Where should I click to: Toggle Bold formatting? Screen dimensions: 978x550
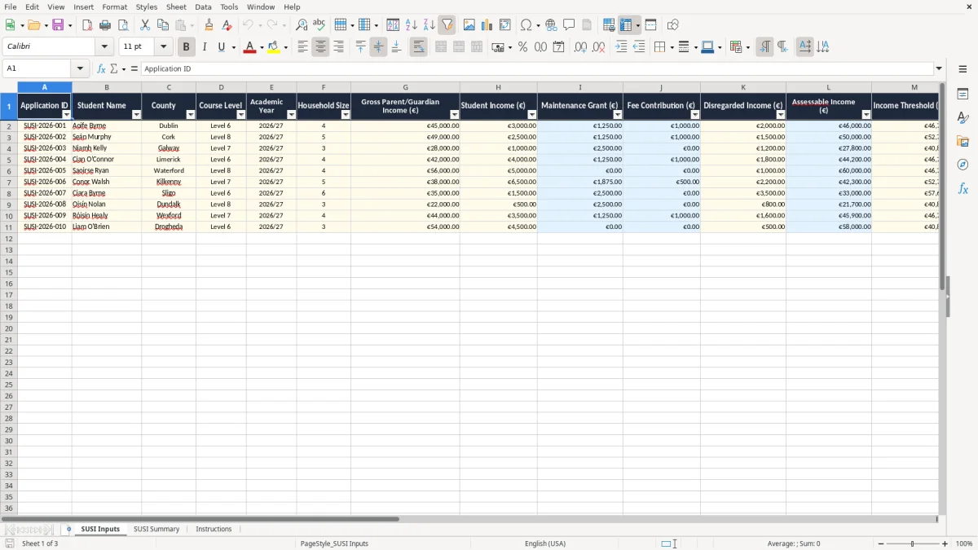[x=186, y=47]
